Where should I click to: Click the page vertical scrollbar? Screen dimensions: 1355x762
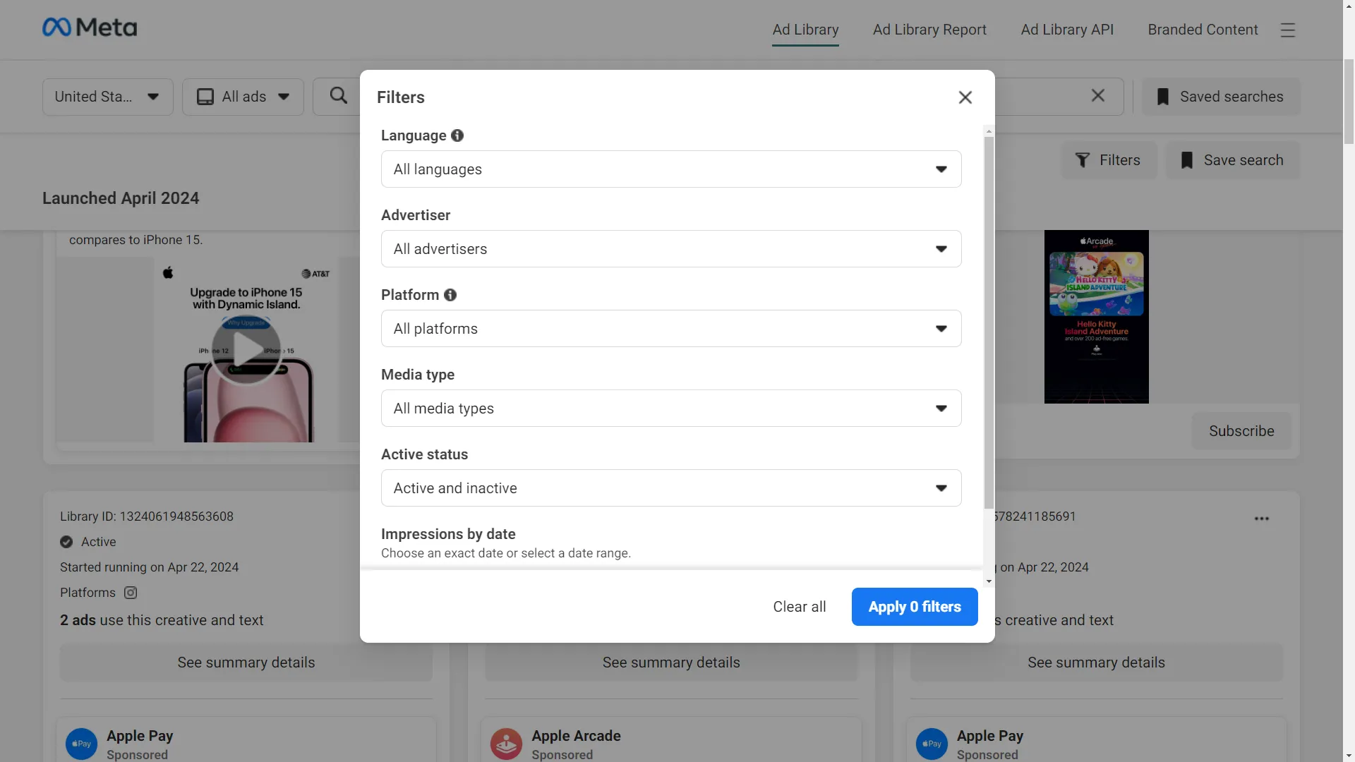click(1349, 102)
